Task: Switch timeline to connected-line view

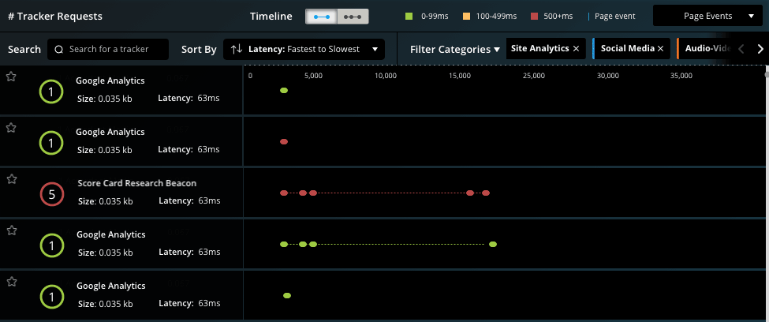Action: 321,16
